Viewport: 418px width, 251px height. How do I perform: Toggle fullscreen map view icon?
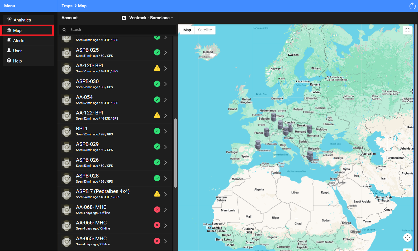click(407, 30)
